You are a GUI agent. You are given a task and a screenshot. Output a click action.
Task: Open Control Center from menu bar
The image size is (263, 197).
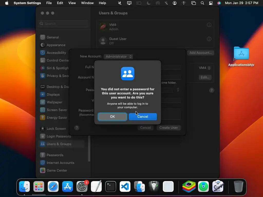[x=211, y=3]
